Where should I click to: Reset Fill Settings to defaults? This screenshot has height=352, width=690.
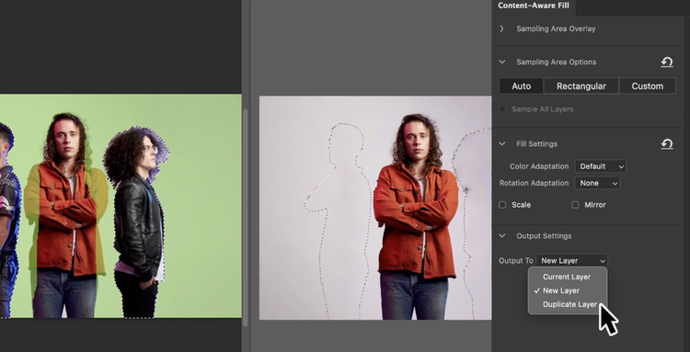pyautogui.click(x=667, y=143)
